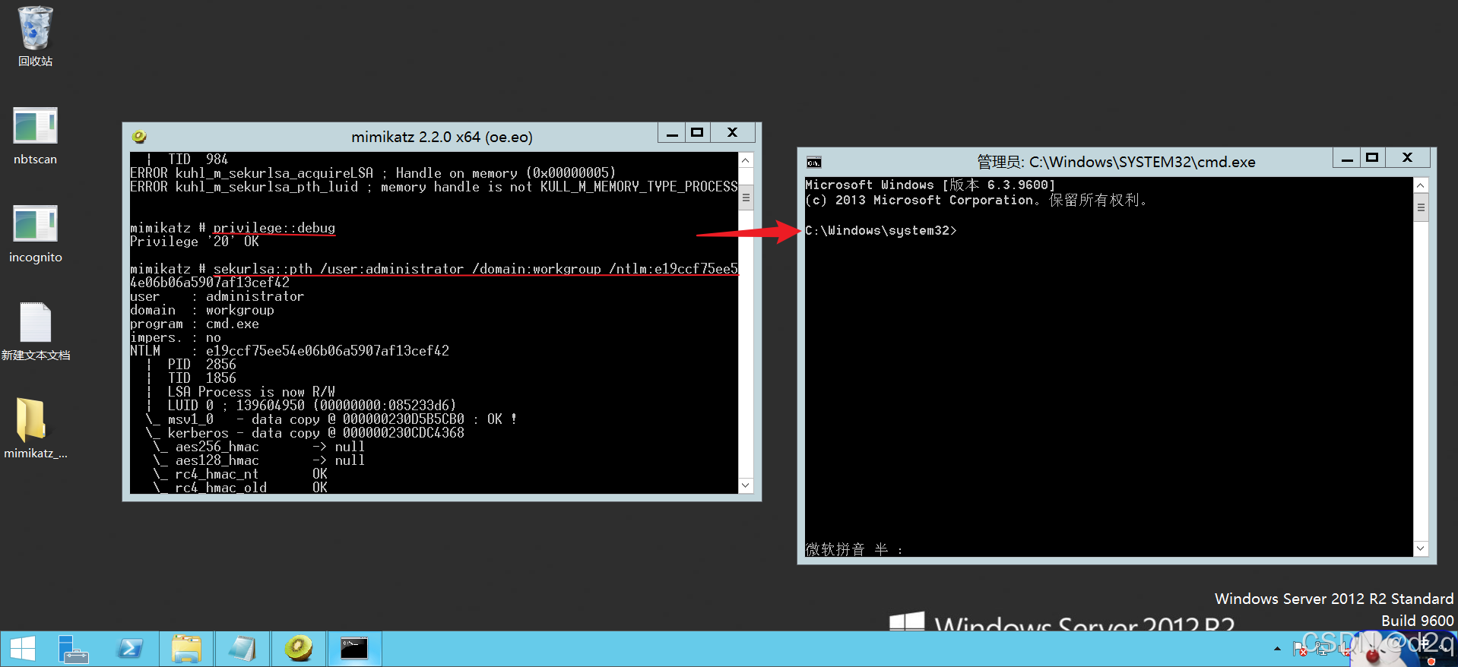Select the mimikatz folder on desktop
1458x667 pixels.
tap(35, 429)
